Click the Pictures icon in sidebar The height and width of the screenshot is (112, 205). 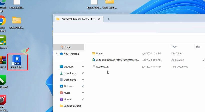pyautogui.click(x=61, y=86)
